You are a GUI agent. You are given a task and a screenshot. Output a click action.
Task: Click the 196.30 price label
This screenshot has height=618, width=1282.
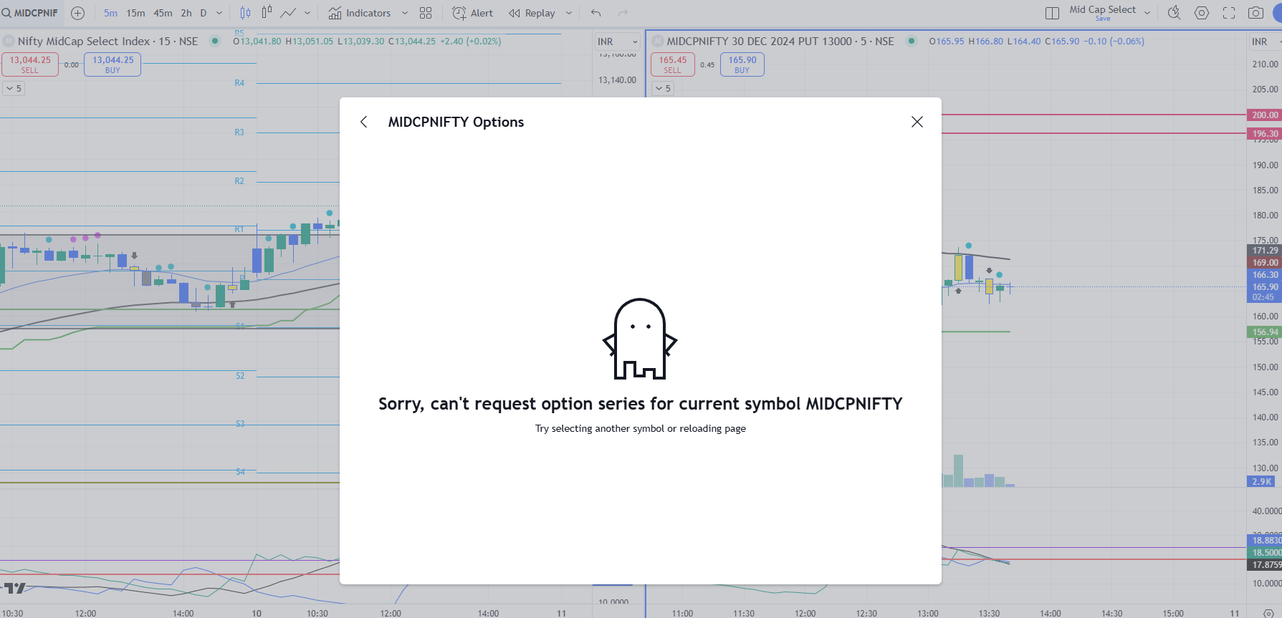click(x=1265, y=134)
